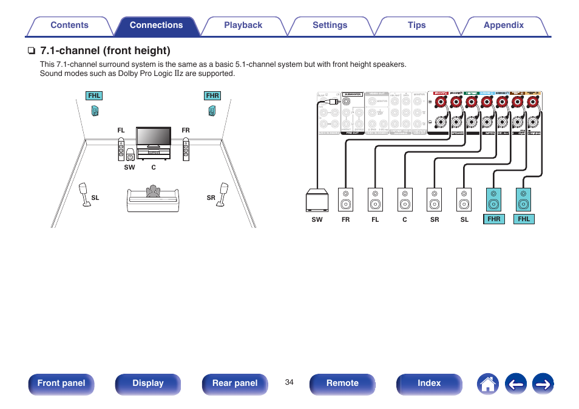Screen dimensions: 579x409
Task: Select the front height right speaker icon in room
Action: point(212,111)
